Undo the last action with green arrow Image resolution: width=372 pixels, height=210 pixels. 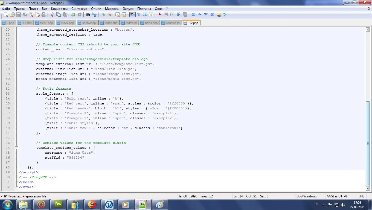pyautogui.click(x=73, y=14)
